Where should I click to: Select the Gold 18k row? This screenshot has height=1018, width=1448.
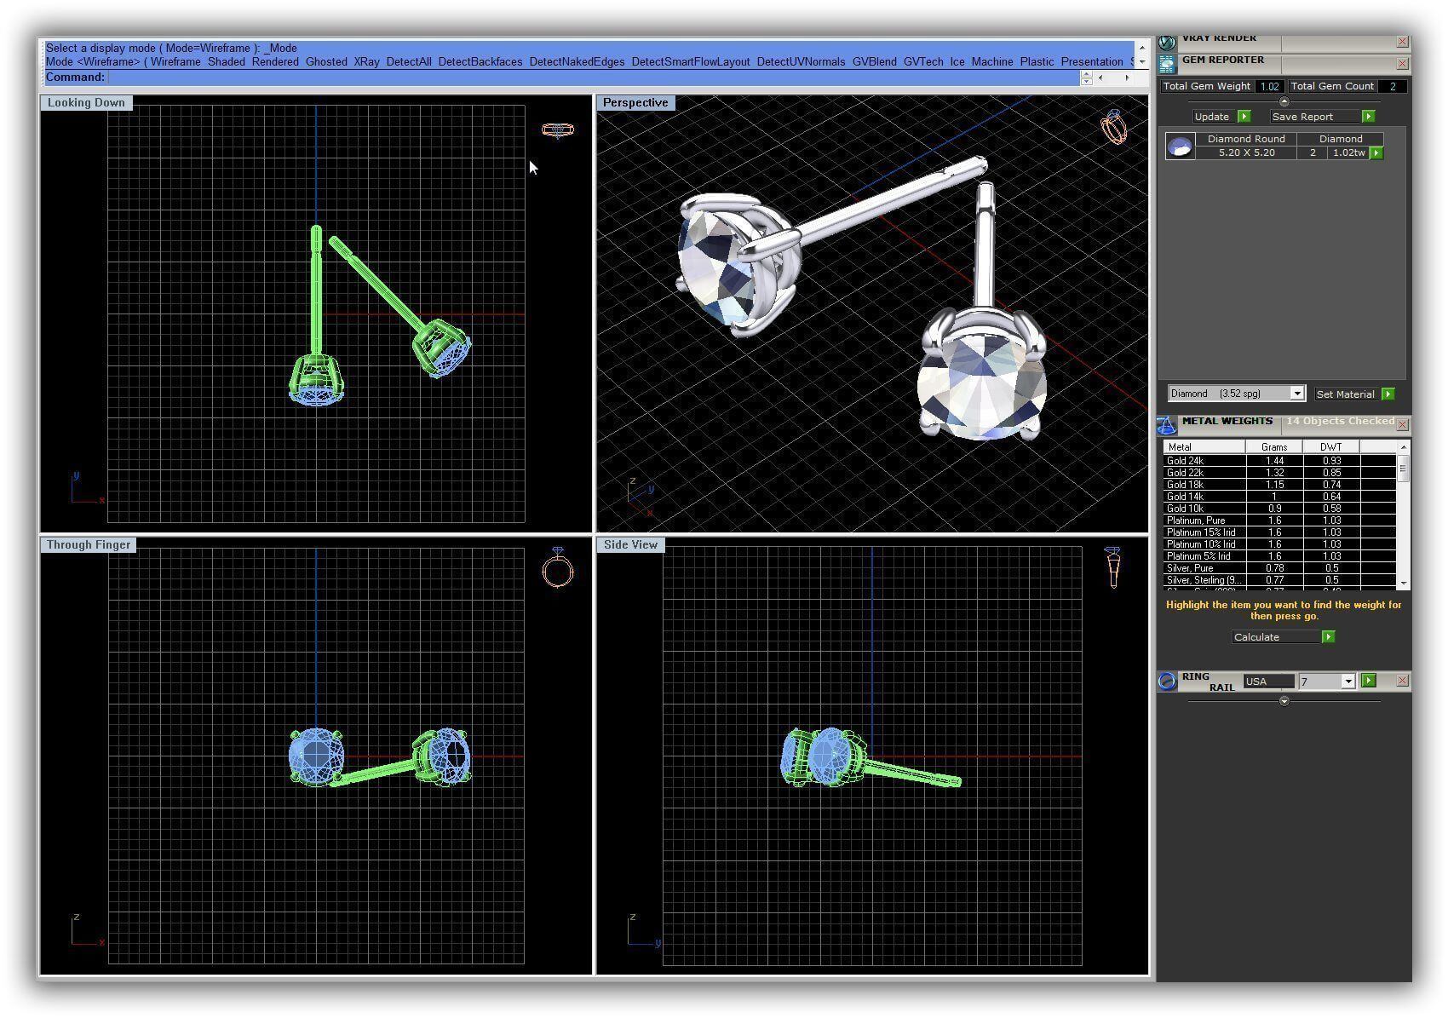(1203, 485)
